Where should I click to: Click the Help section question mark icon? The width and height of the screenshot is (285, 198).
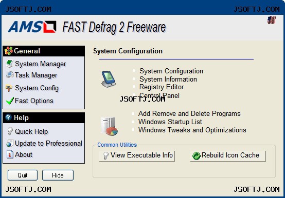8,117
